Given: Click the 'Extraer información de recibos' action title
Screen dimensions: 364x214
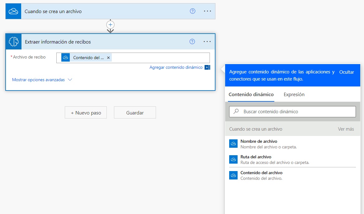Looking at the screenshot, I should tap(58, 42).
